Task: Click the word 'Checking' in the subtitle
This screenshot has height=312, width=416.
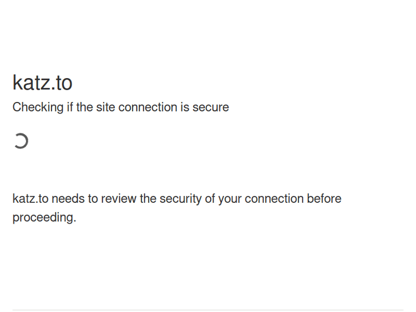Action: (38, 108)
